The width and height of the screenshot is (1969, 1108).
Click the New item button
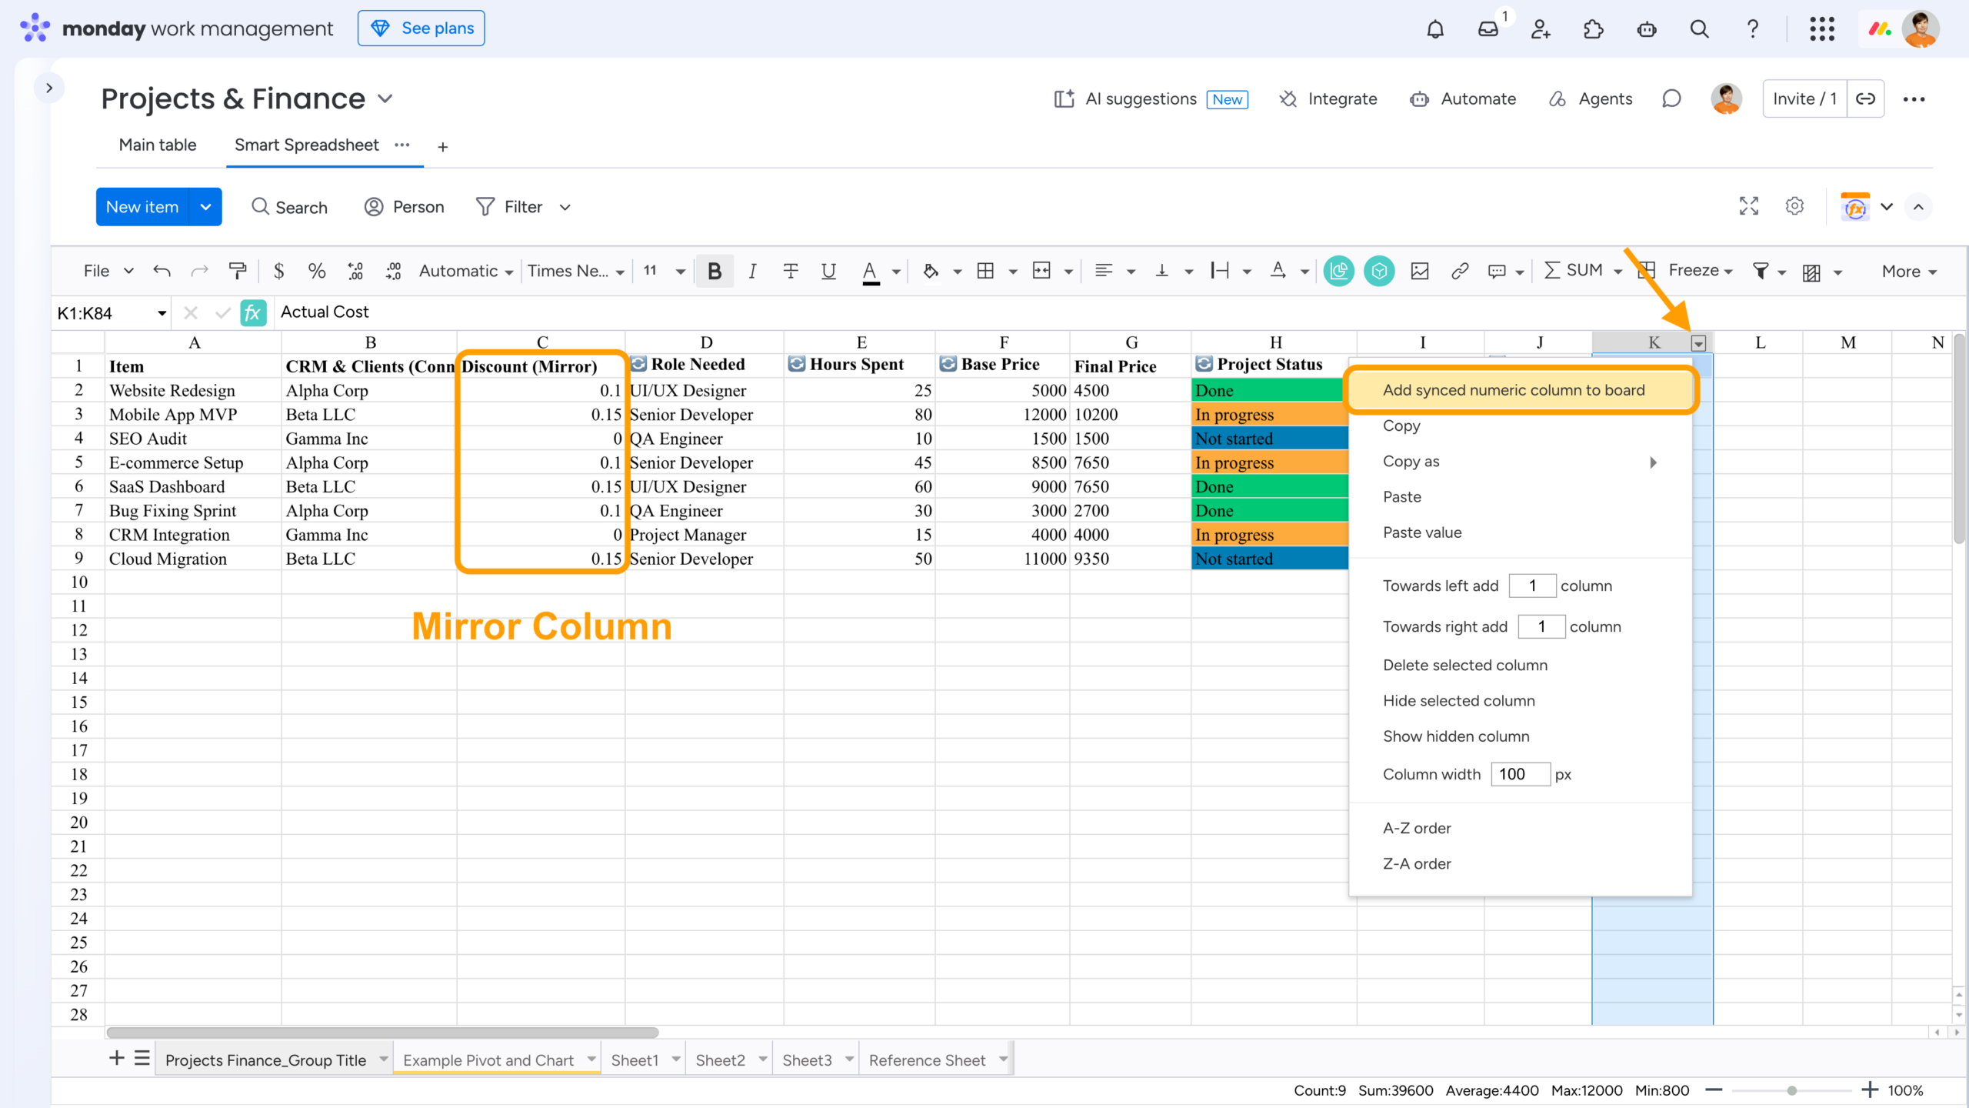pos(142,207)
